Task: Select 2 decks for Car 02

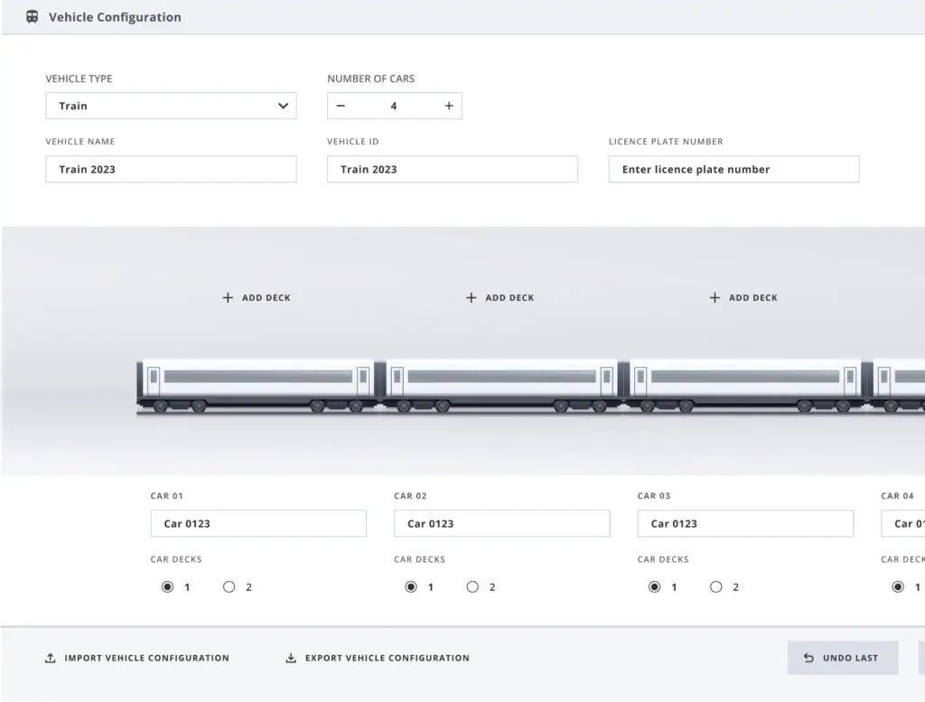Action: (472, 587)
